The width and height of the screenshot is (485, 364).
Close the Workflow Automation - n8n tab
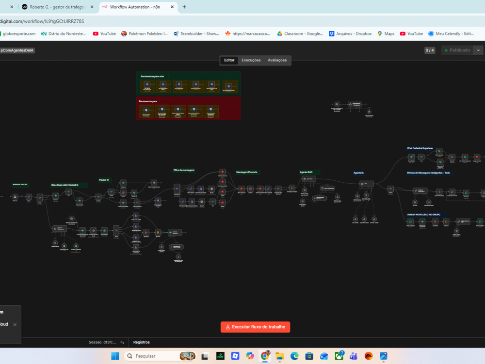(172, 7)
